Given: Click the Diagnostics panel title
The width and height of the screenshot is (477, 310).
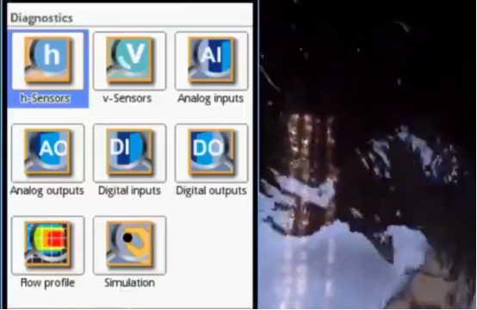Looking at the screenshot, I should 41,18.
